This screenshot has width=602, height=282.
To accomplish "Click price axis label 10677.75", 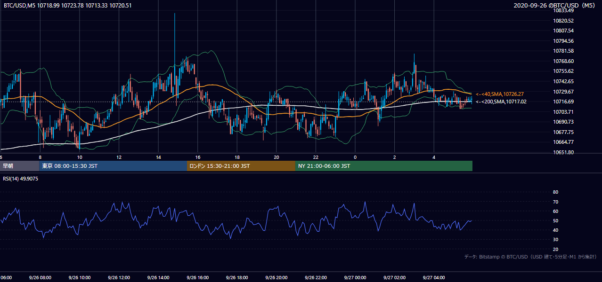I will coord(563,132).
